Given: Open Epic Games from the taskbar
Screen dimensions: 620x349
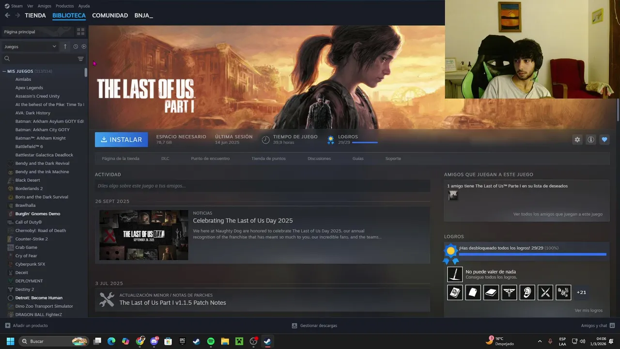Looking at the screenshot, I should click(x=183, y=341).
